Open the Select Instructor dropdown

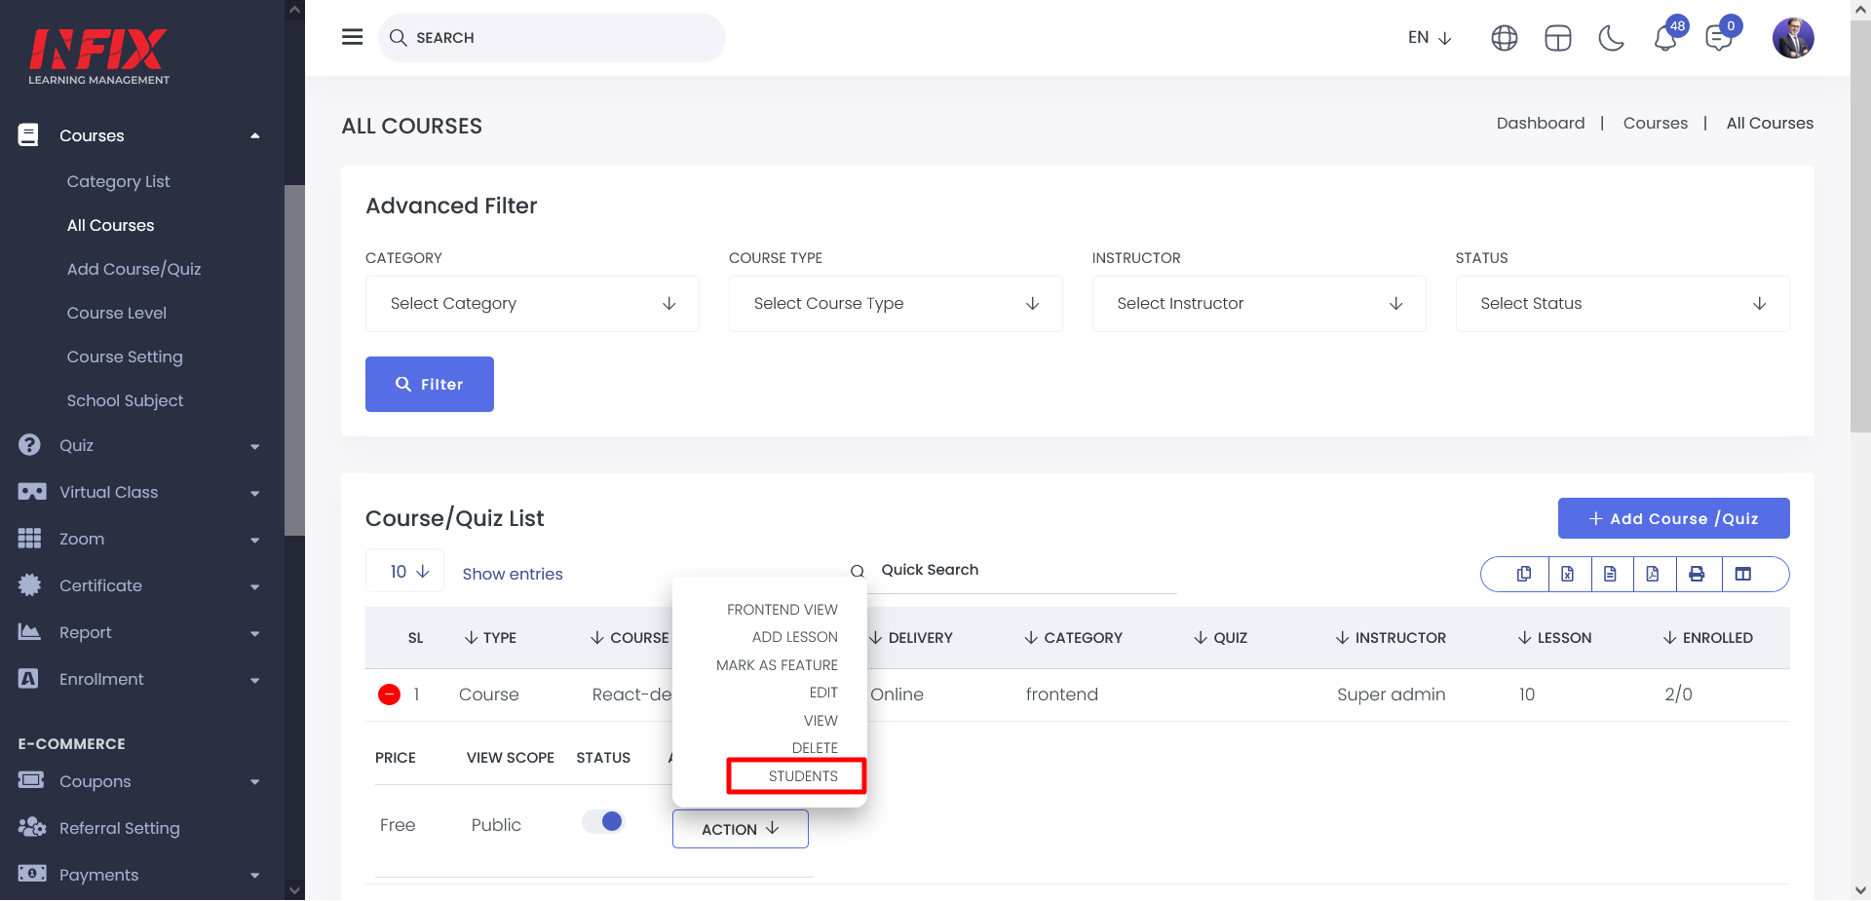(x=1258, y=304)
